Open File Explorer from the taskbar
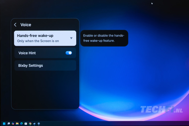The width and height of the screenshot is (189, 126). 17,123
